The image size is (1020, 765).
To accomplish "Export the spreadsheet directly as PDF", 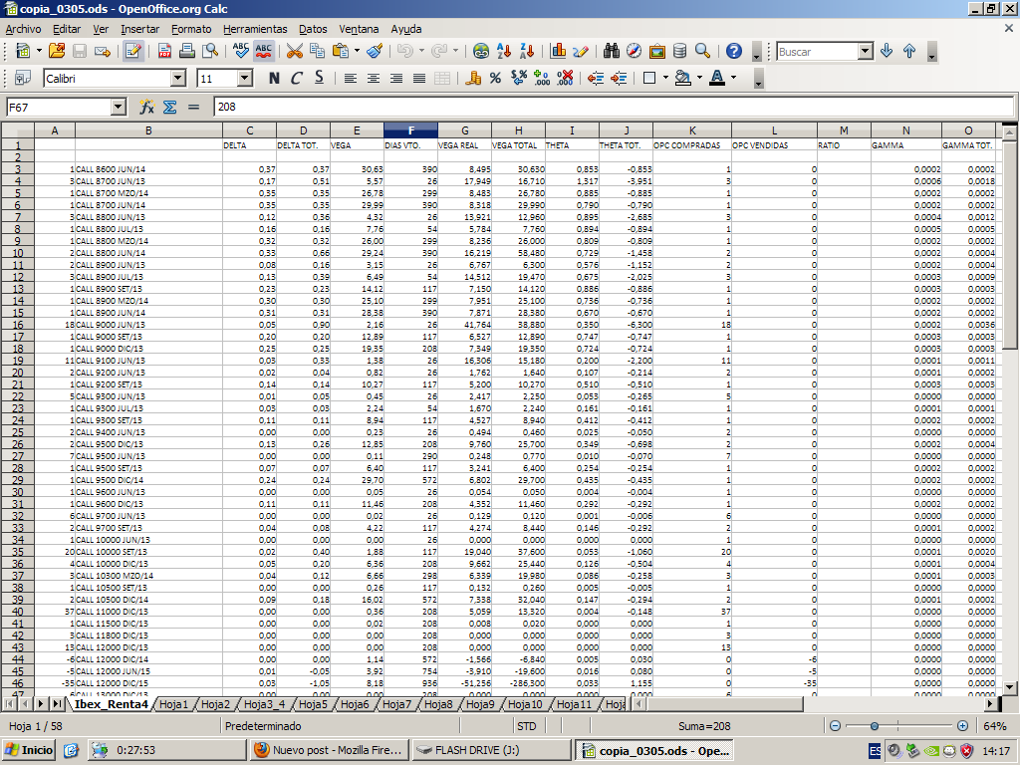I will (x=165, y=51).
